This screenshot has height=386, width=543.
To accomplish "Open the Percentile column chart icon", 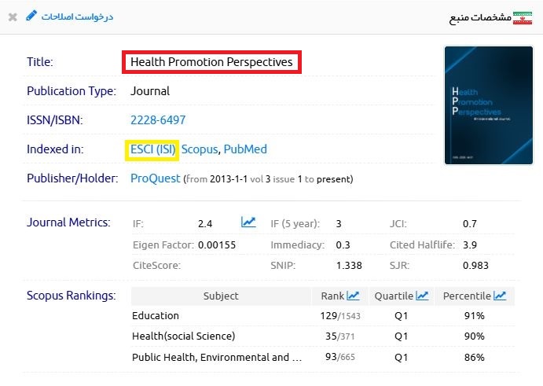I will point(500,296).
